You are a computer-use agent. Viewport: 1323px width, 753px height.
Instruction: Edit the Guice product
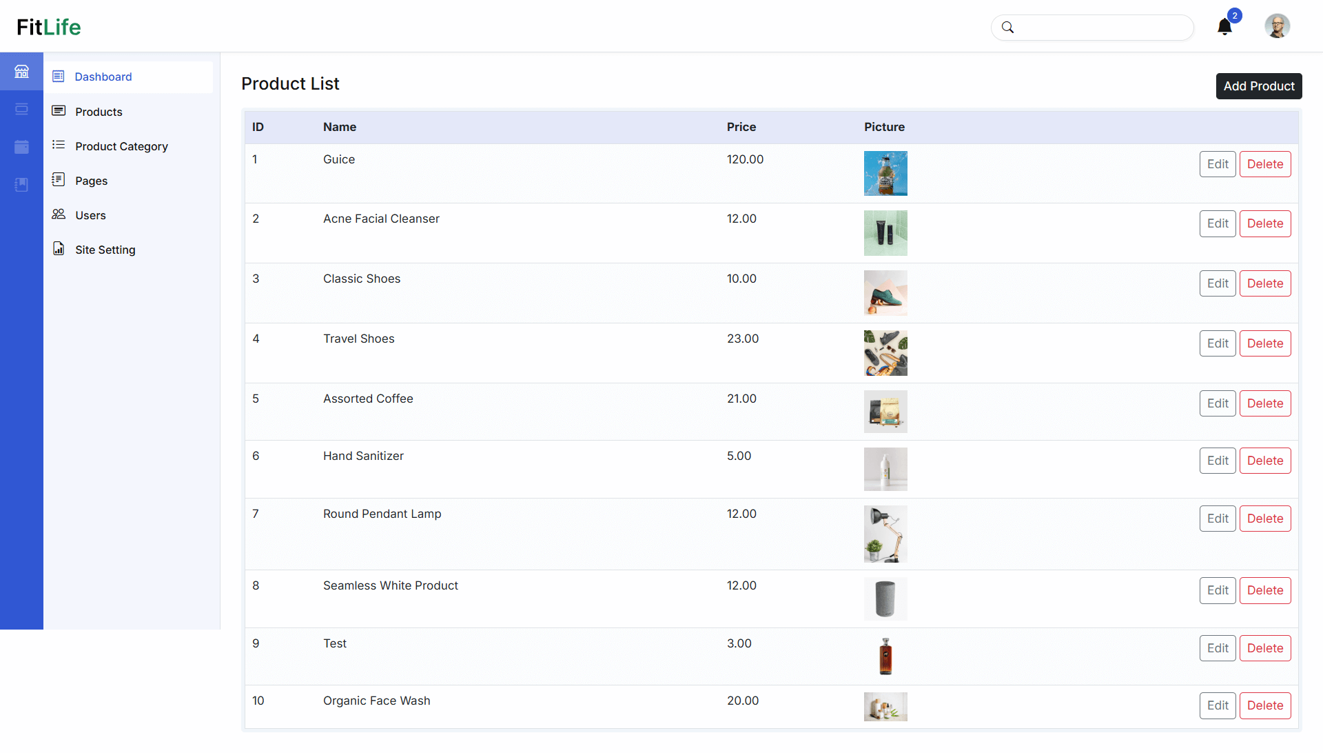(1217, 164)
